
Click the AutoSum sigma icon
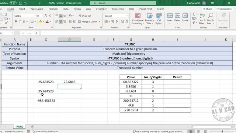pos(194,14)
